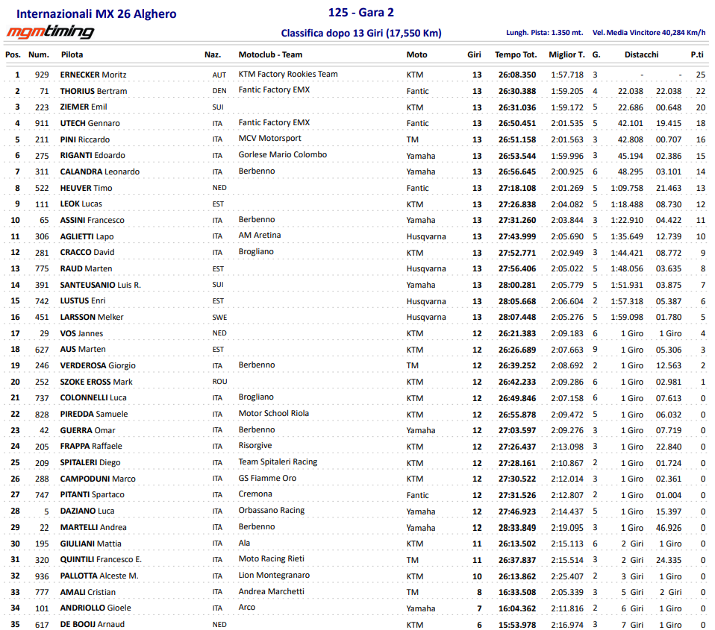Click the KTM Factory Rookies Team entry
This screenshot has height=630, width=715.
point(287,74)
